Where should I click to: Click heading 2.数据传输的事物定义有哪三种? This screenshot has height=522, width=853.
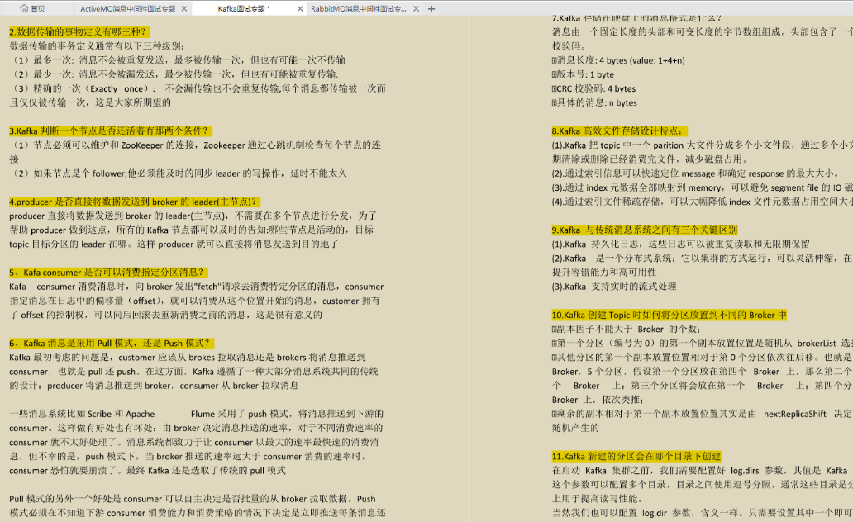(x=79, y=31)
